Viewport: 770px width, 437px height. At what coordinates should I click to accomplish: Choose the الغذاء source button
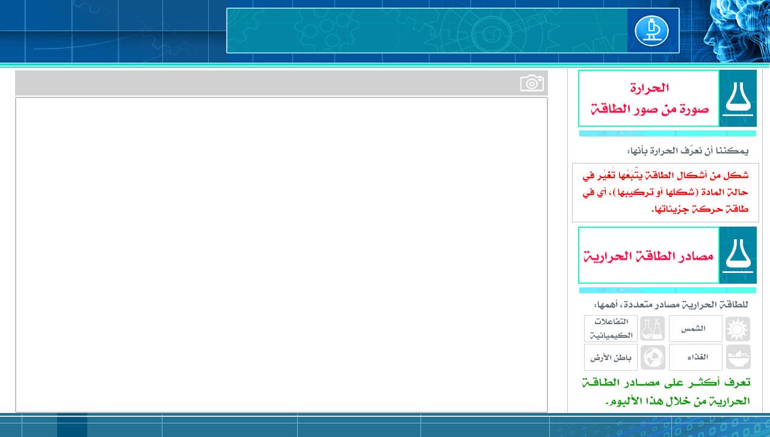695,357
